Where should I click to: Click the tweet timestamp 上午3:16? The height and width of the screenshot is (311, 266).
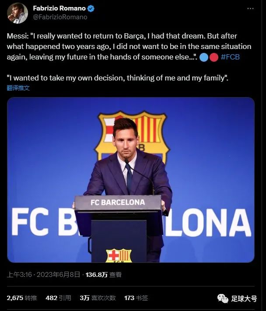[19, 275]
